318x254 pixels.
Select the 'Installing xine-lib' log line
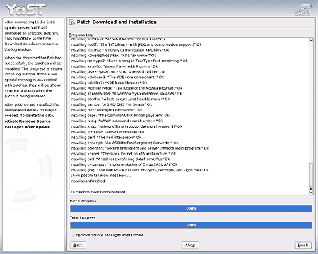[114, 66]
